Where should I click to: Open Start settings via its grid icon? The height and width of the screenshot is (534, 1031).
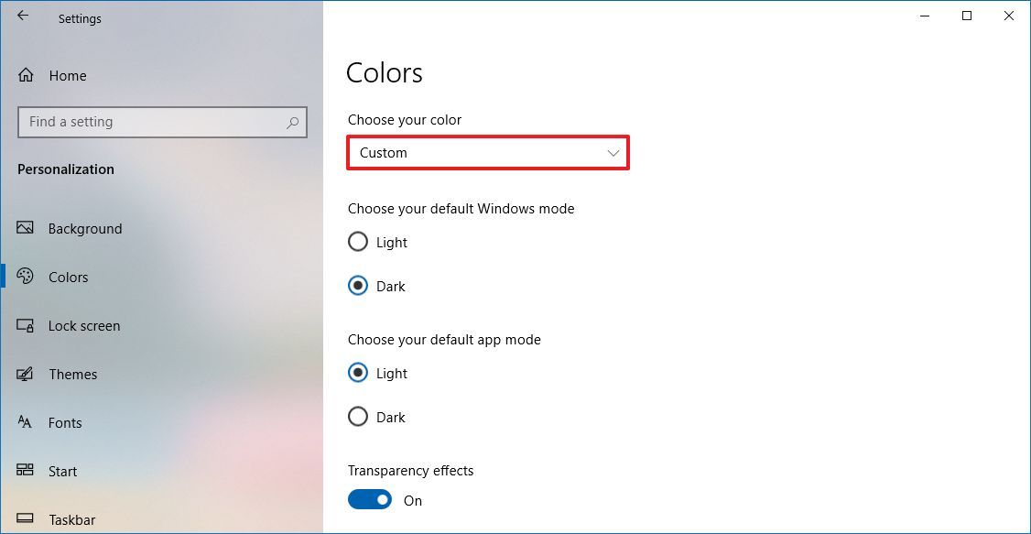[x=28, y=471]
